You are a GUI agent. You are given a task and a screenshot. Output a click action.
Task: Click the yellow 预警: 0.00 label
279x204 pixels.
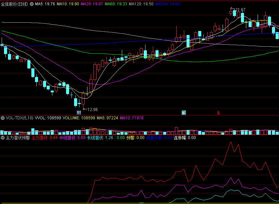click(x=135, y=138)
